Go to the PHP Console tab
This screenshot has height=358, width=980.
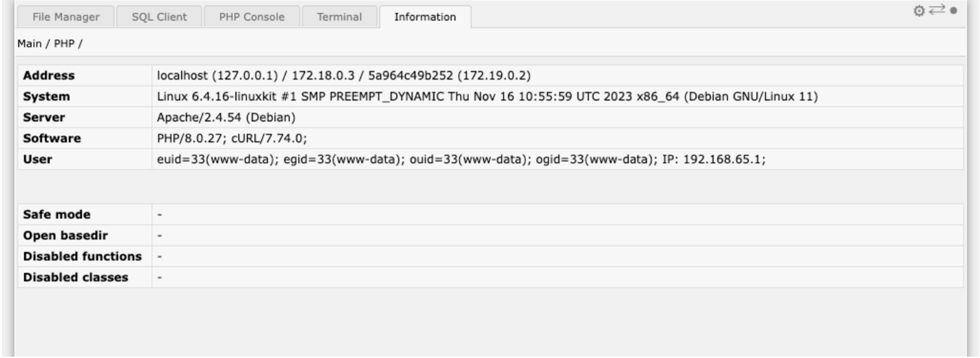252,17
